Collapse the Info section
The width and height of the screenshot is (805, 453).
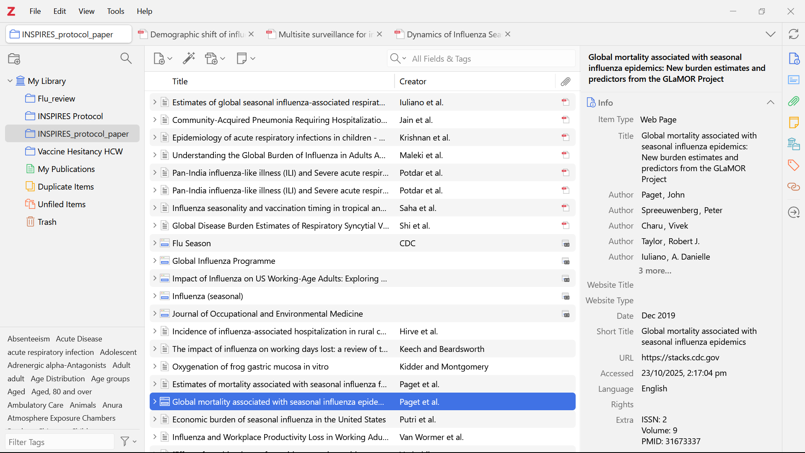tap(770, 103)
